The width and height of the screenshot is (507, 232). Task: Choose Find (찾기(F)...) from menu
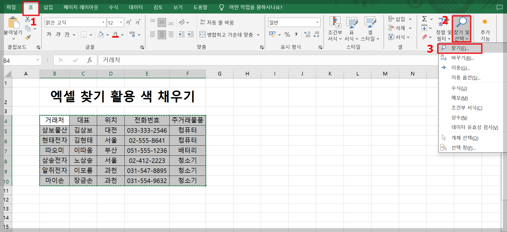tap(460, 48)
